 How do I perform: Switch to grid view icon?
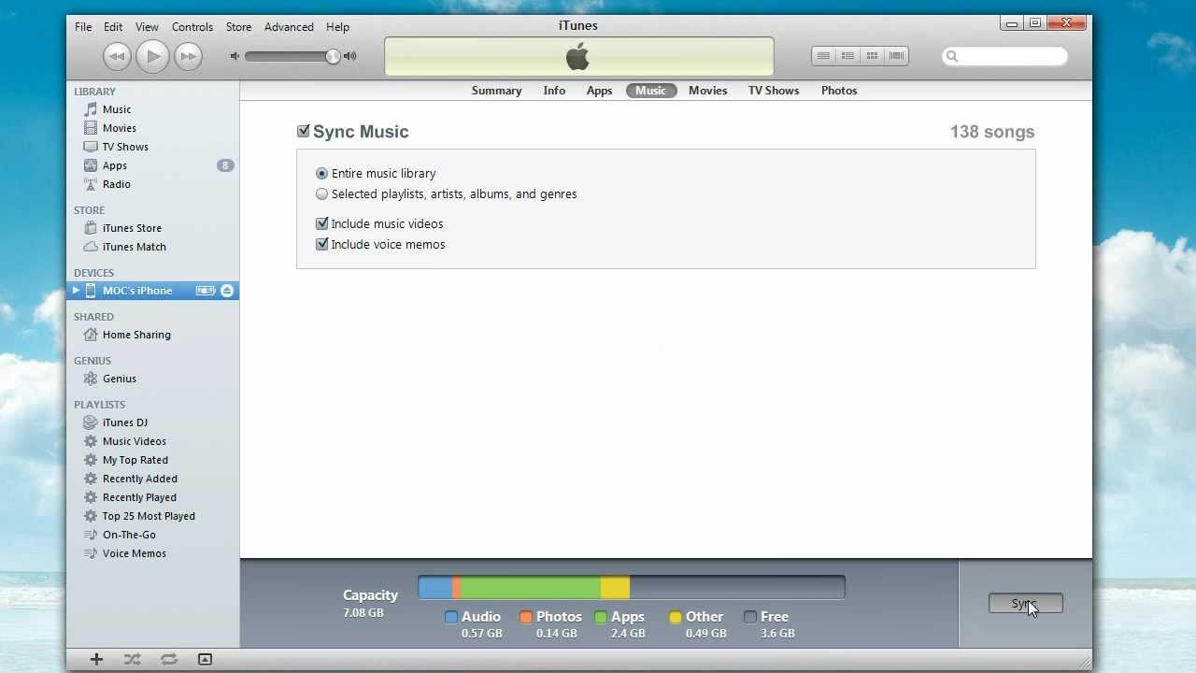tap(872, 56)
